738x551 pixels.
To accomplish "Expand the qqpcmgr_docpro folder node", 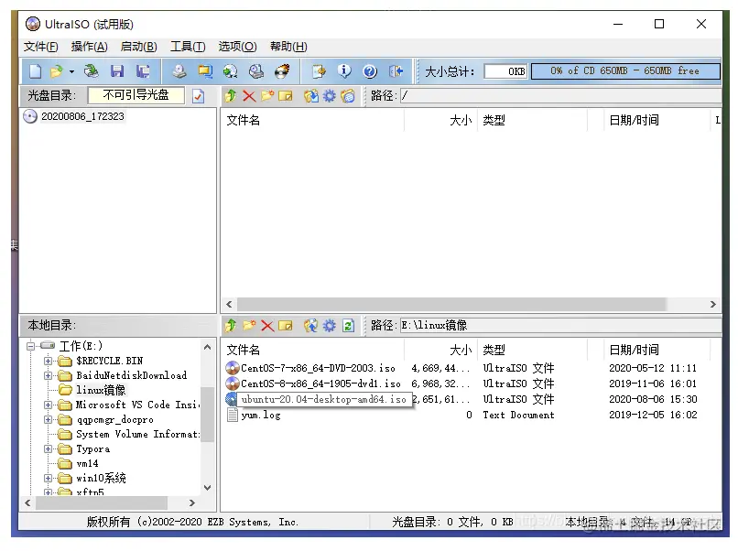I will [48, 420].
